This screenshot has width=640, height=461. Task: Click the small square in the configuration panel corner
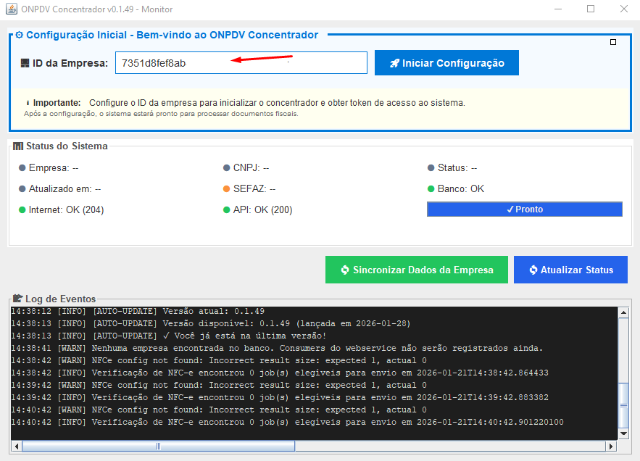(612, 42)
